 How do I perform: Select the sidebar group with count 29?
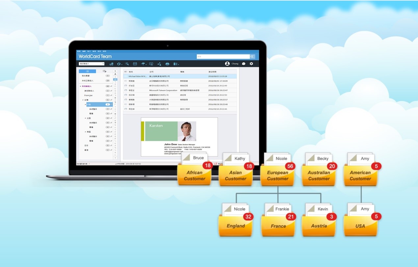point(95,80)
